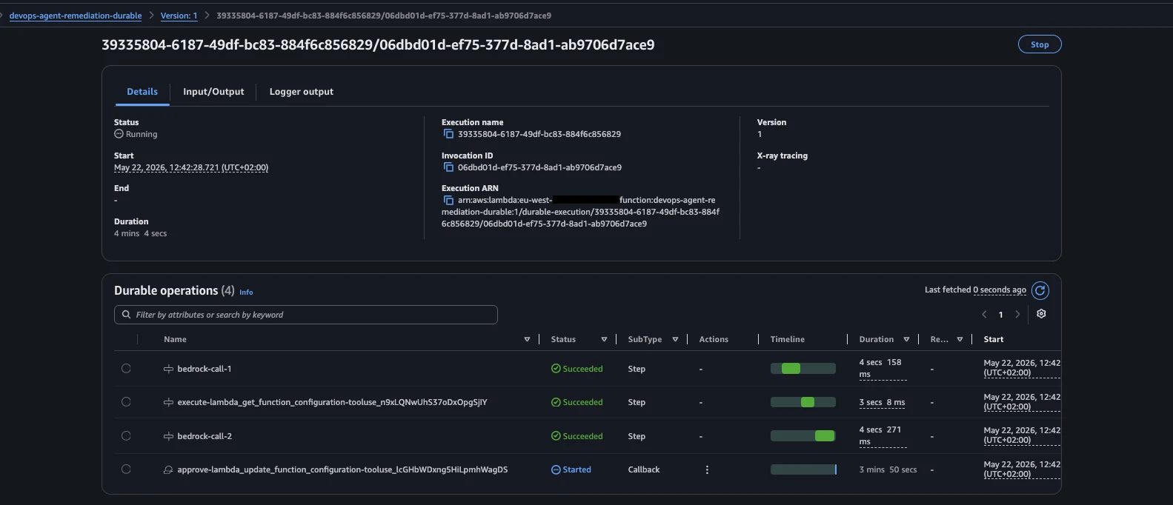Click duration 4 secs 158 ms cell
The width and height of the screenshot is (1173, 505).
tap(883, 368)
